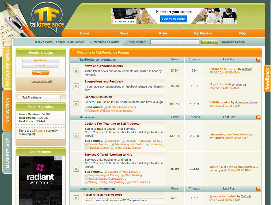
Task: Click the TalkFreelance TF logo
Action: (47, 17)
